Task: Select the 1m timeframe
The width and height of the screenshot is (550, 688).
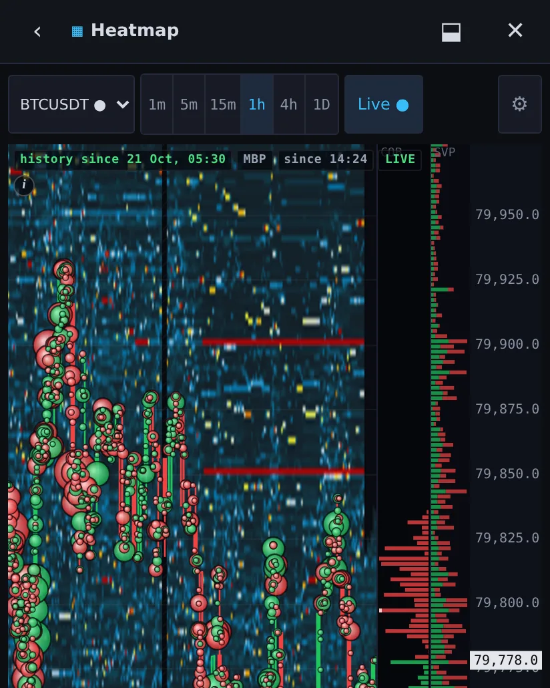Action: coord(157,104)
